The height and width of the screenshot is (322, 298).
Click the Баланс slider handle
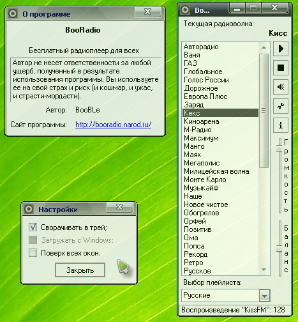pos(279,249)
